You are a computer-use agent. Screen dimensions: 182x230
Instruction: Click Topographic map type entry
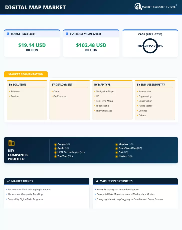[102, 106]
